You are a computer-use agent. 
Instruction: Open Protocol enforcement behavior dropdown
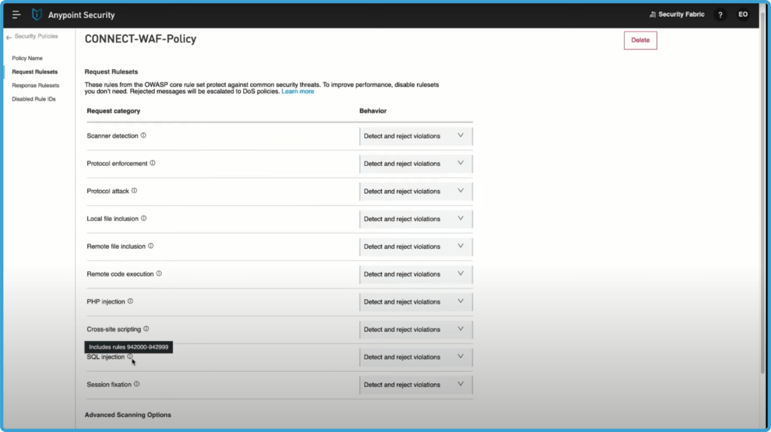(416, 164)
